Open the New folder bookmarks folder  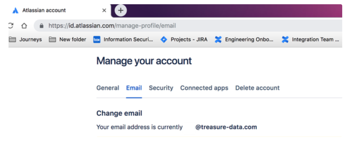coord(68,40)
